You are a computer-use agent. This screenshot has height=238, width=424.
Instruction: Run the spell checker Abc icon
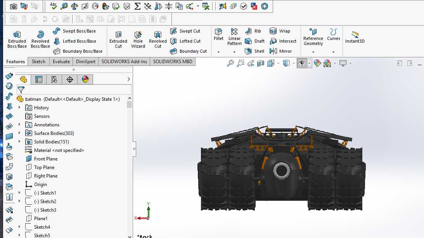pyautogui.click(x=54, y=6)
